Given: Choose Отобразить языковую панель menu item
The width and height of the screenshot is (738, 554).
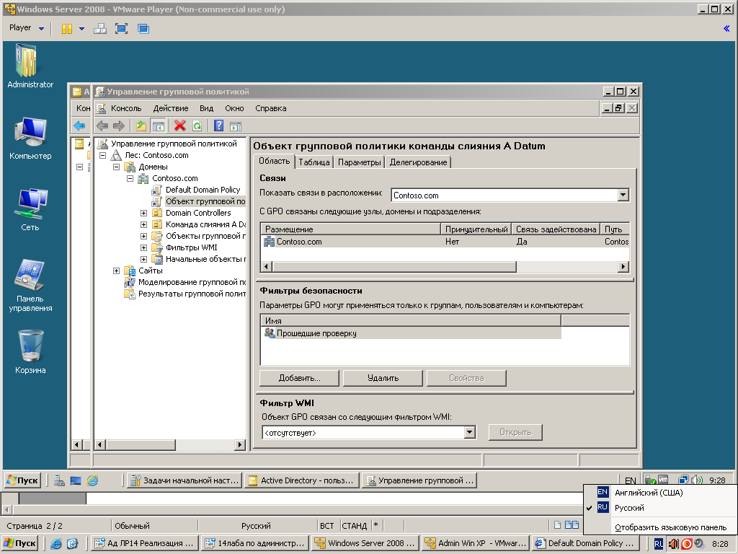Looking at the screenshot, I should click(x=660, y=527).
